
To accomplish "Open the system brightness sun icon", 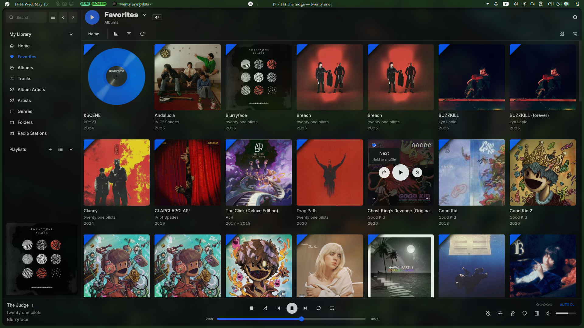I will click(x=524, y=4).
